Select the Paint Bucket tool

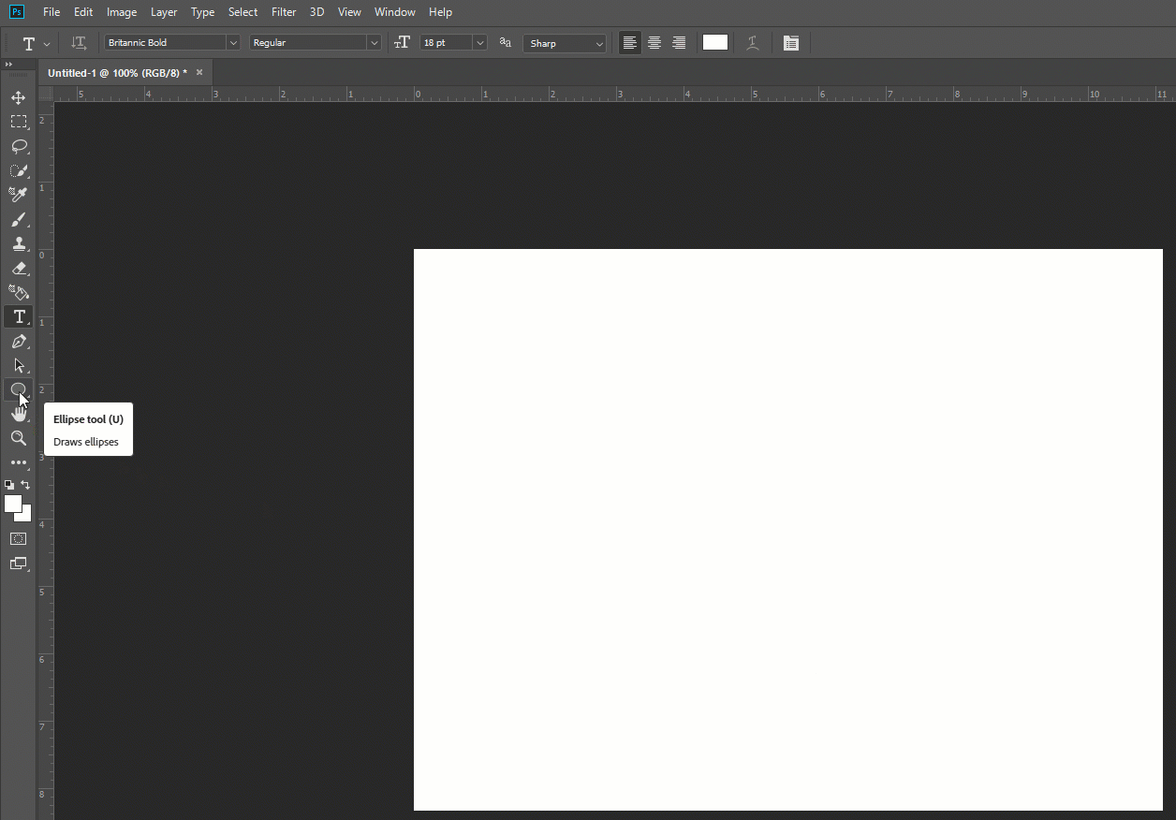point(19,292)
